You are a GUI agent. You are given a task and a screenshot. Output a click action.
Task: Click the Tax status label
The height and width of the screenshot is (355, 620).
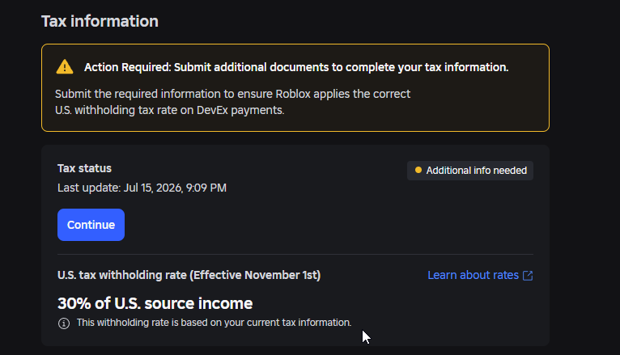click(x=84, y=169)
